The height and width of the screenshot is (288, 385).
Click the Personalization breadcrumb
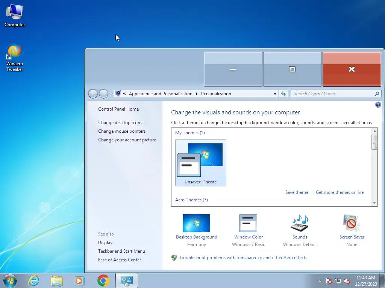(216, 94)
